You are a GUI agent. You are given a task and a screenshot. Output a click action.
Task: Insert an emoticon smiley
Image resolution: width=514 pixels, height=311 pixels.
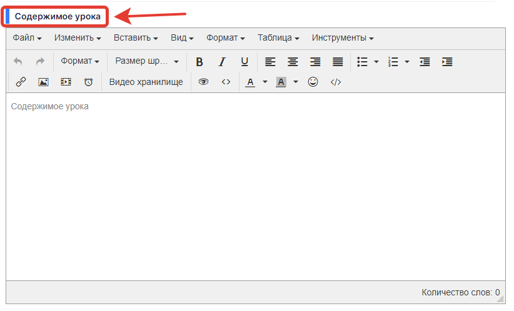(x=313, y=82)
